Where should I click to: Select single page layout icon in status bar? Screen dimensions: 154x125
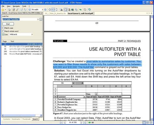(144, 122)
